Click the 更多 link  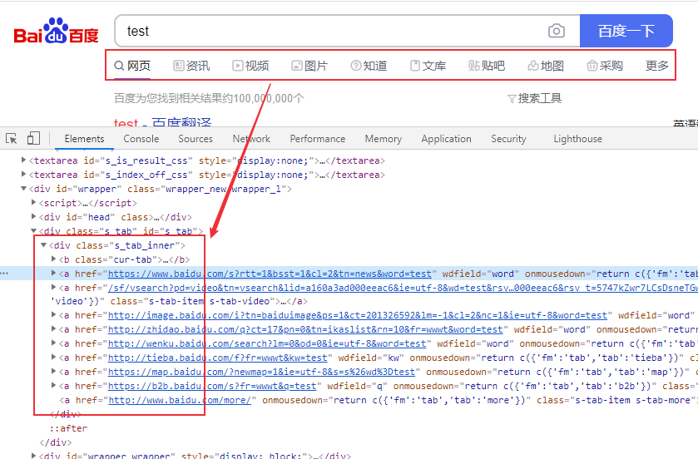coord(657,66)
